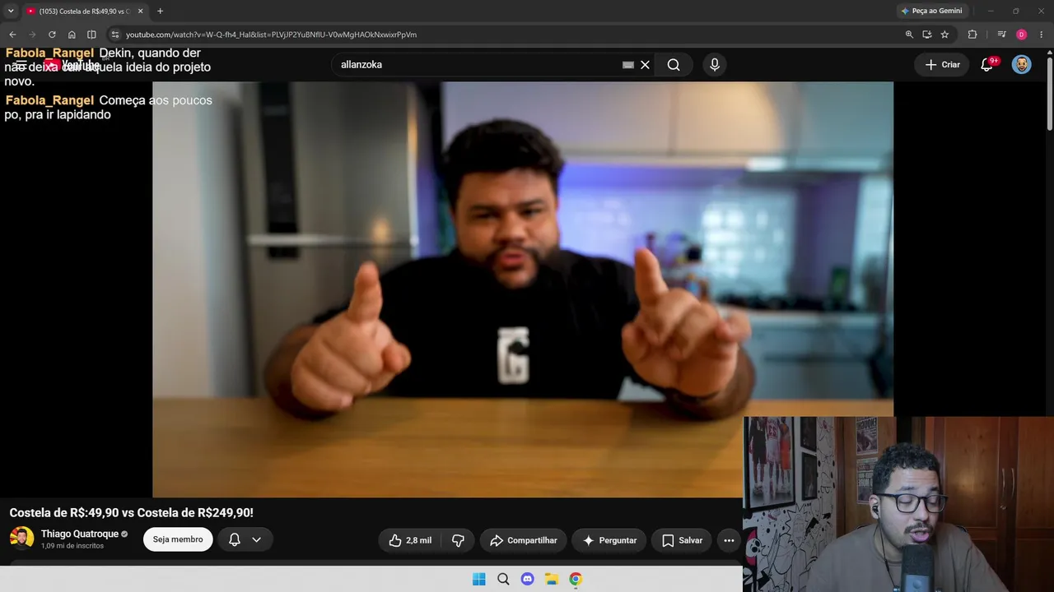Open the Windows Start menu
Image resolution: width=1054 pixels, height=592 pixels.
point(479,579)
